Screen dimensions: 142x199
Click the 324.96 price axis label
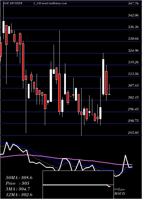coord(133,51)
